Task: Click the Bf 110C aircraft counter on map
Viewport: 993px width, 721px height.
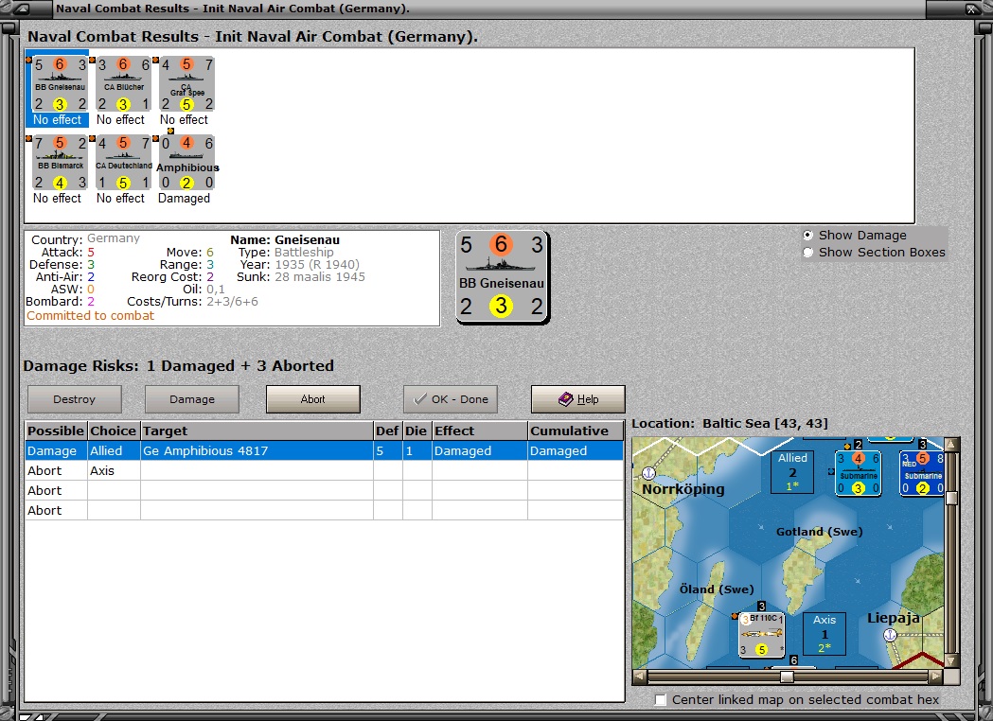Action: tap(762, 634)
